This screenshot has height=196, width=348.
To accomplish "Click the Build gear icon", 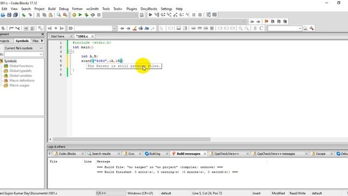I will (x=74, y=15).
